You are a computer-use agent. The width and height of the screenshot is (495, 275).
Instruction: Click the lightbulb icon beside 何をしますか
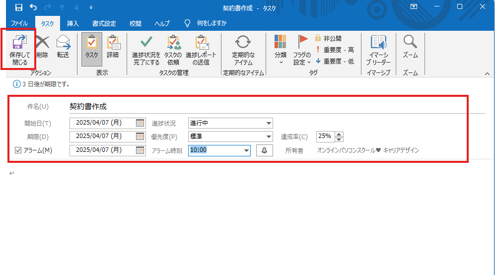pyautogui.click(x=187, y=23)
